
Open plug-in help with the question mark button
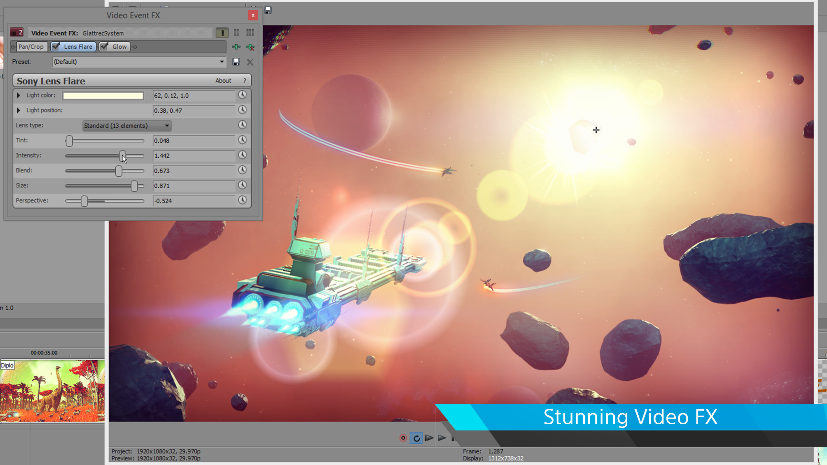(245, 80)
